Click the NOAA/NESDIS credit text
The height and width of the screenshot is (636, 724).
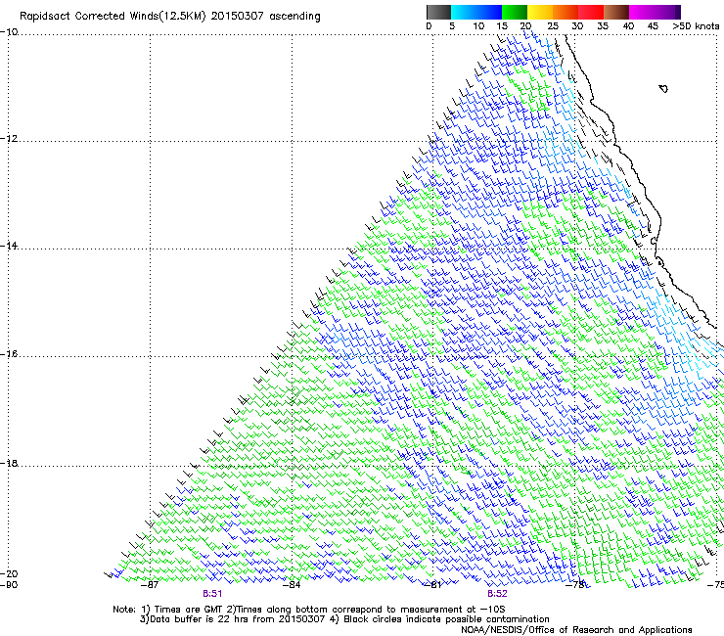[x=576, y=629]
